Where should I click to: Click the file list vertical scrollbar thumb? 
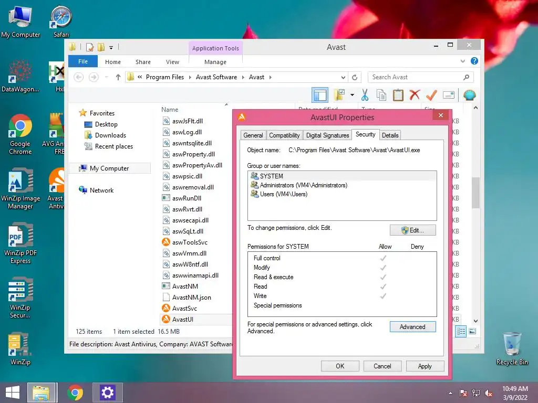475,193
